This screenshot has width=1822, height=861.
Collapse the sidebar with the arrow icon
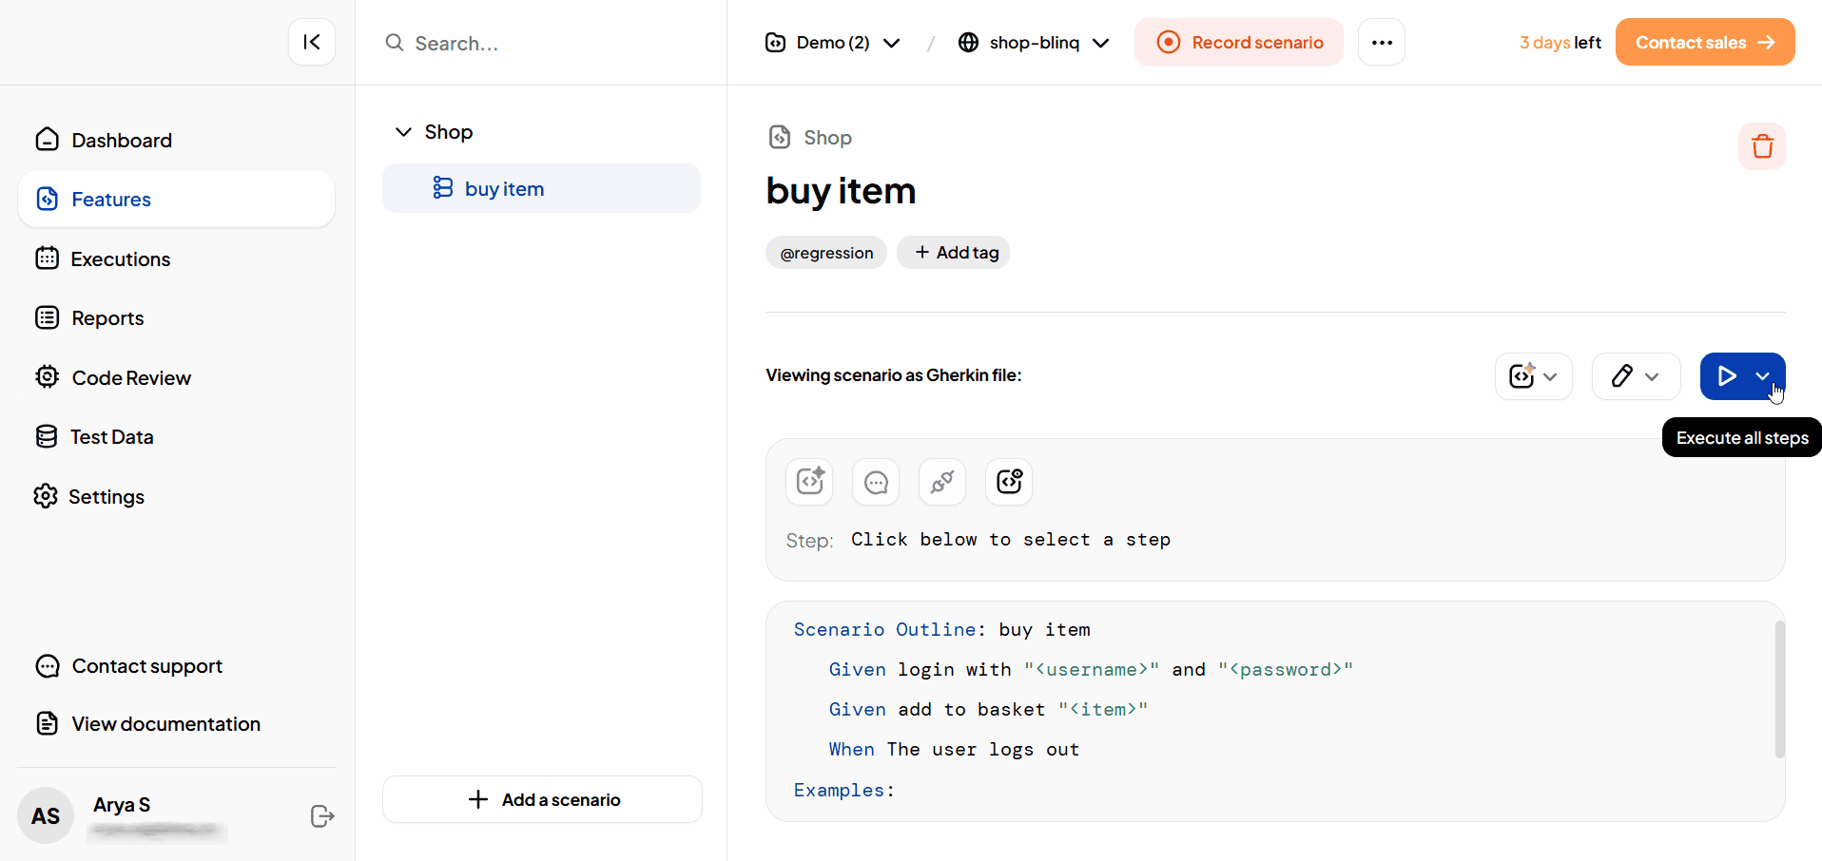[312, 42]
